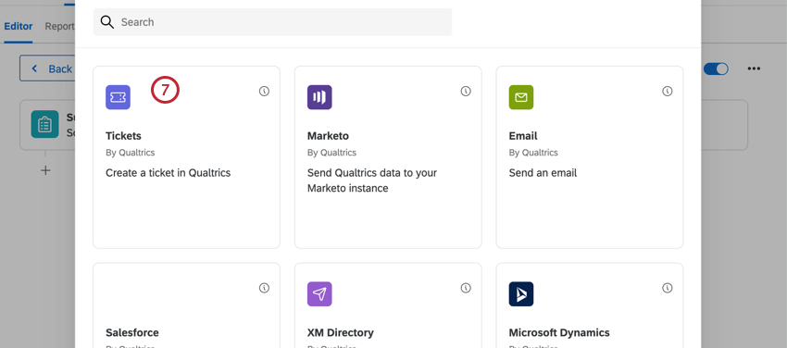Open the three-dot more options menu
This screenshot has height=348, width=787.
point(754,68)
